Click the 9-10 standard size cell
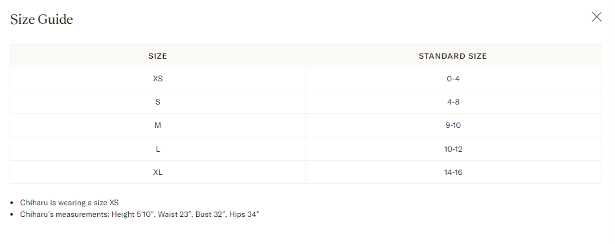The height and width of the screenshot is (244, 615). click(x=453, y=125)
